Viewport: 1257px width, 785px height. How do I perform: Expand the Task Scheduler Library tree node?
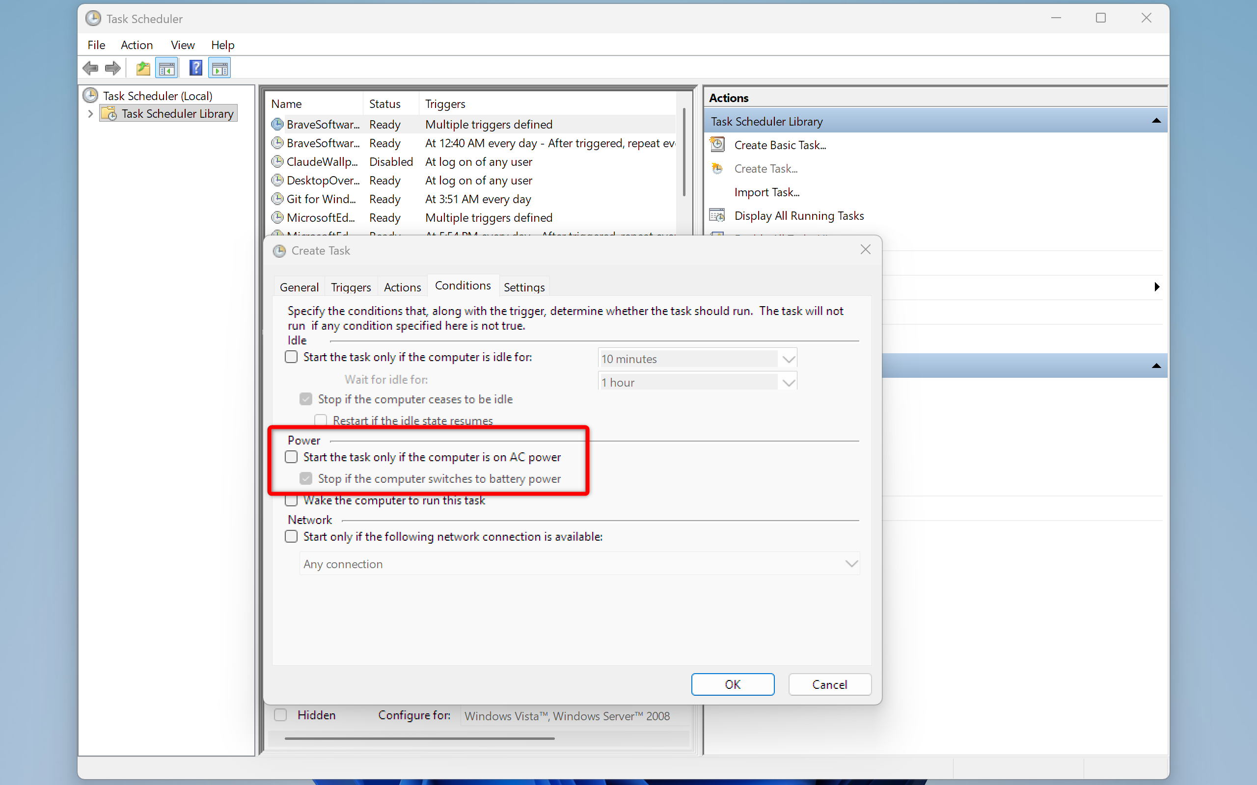click(90, 114)
